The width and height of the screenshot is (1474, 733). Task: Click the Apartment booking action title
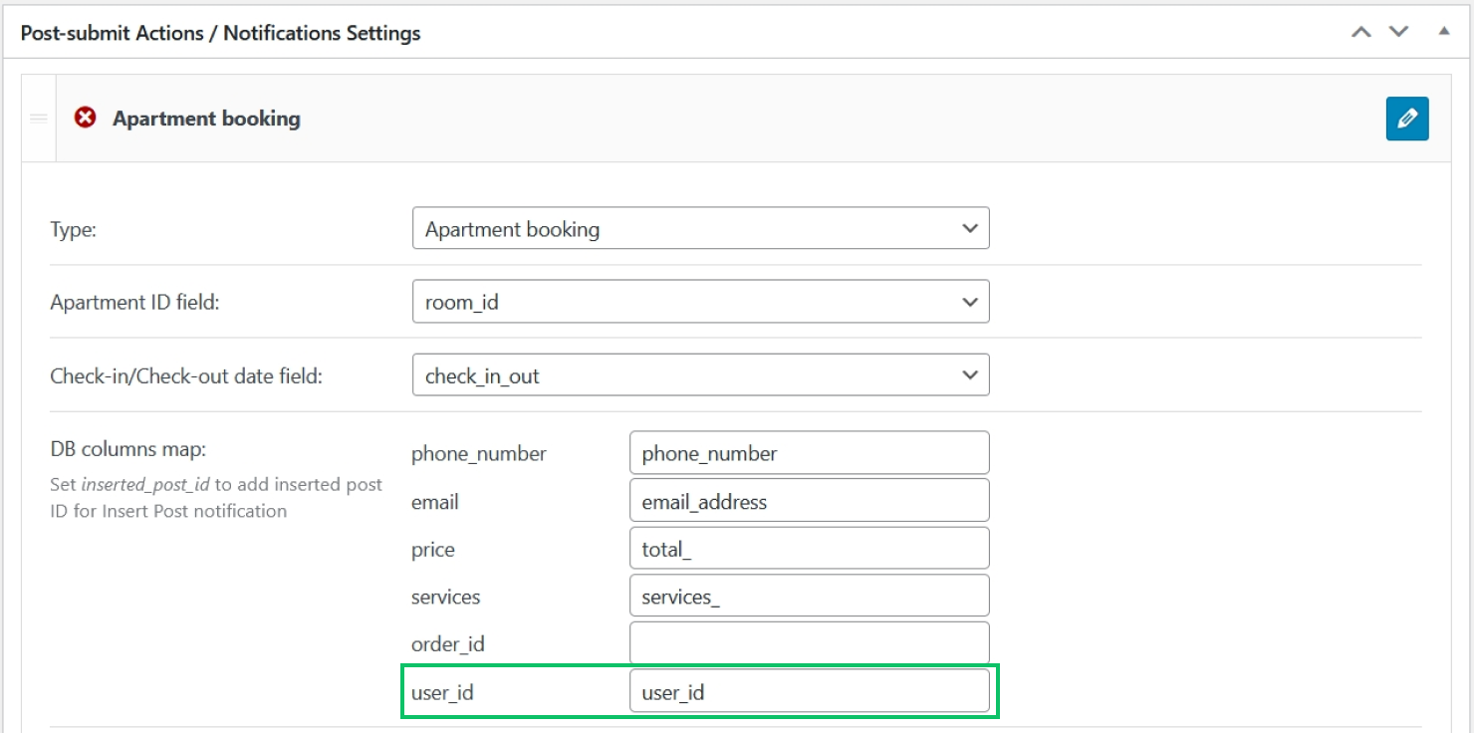point(206,119)
